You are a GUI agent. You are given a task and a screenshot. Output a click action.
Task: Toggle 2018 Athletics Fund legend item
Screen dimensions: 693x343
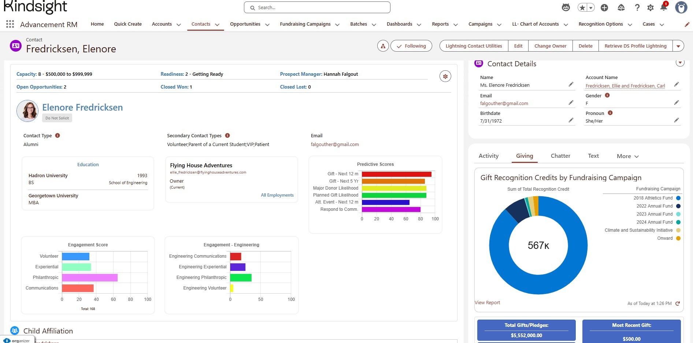click(x=653, y=198)
